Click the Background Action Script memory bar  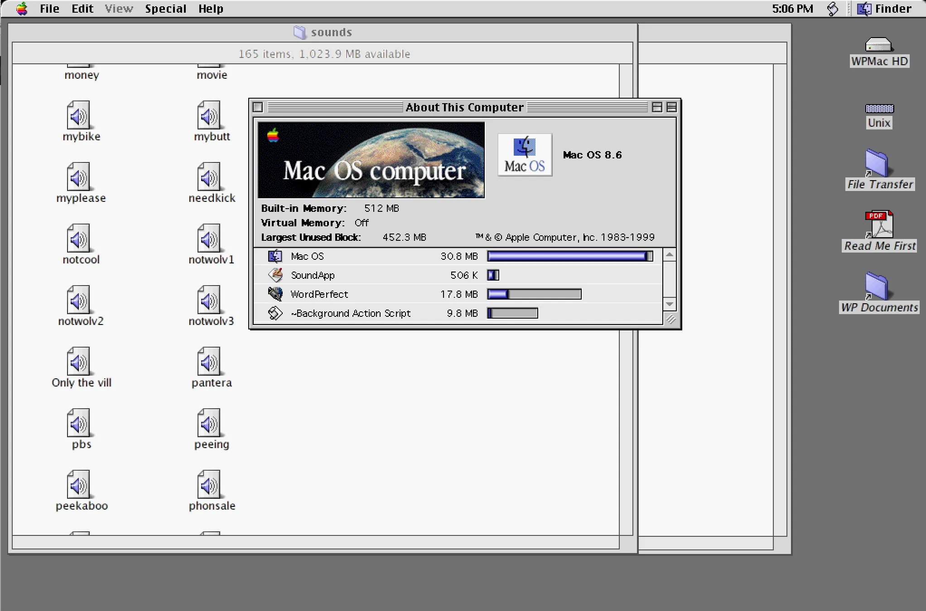coord(512,313)
